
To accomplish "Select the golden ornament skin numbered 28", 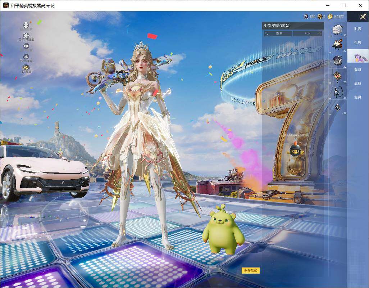I will [x=337, y=76].
